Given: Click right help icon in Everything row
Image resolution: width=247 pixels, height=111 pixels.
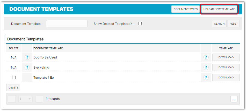Looking at the screenshot, I should point(206,68).
